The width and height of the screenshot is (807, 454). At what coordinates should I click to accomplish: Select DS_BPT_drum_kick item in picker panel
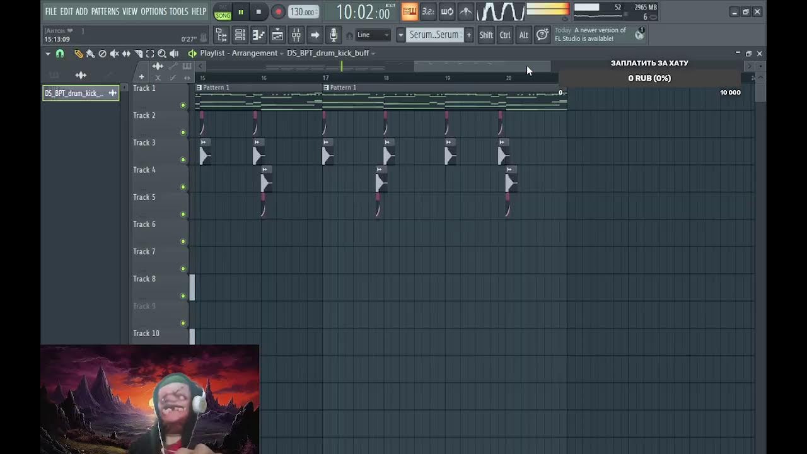pos(81,93)
